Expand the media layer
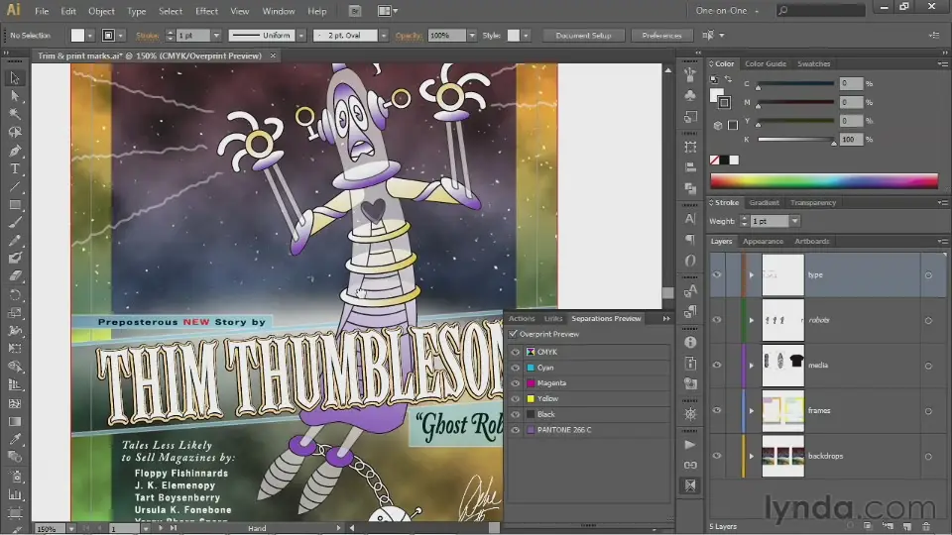The width and height of the screenshot is (952, 535). click(x=752, y=366)
